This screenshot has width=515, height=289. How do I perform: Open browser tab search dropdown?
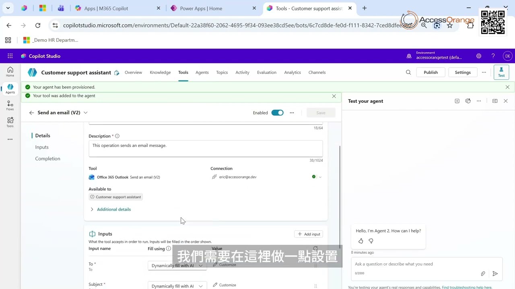pos(8,8)
